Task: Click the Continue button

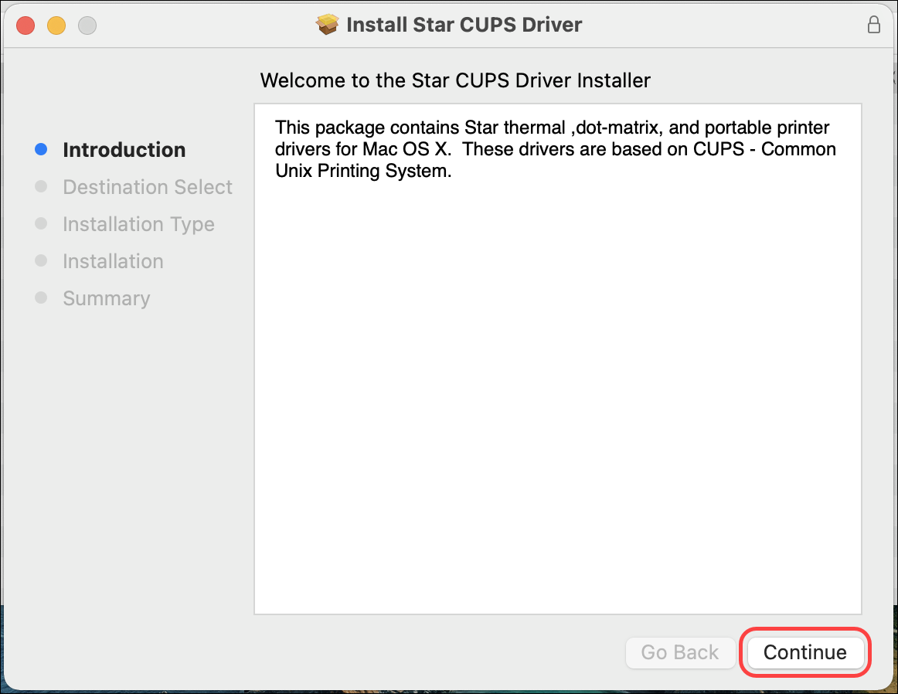Action: [805, 652]
